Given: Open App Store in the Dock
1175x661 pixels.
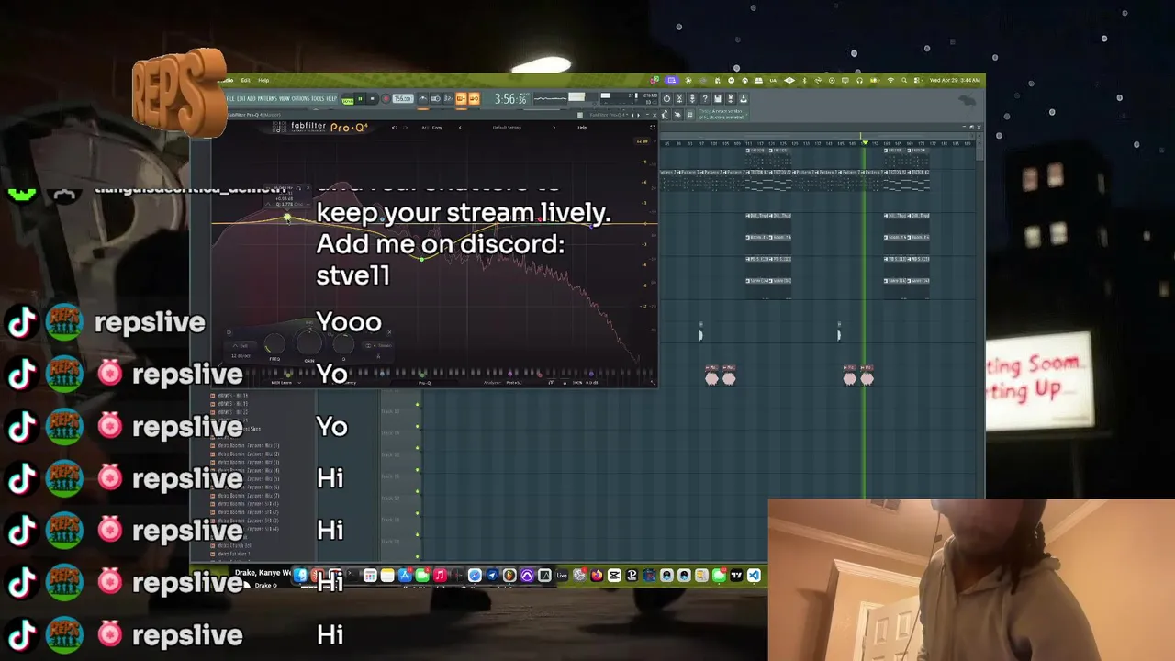Looking at the screenshot, I should 405,576.
